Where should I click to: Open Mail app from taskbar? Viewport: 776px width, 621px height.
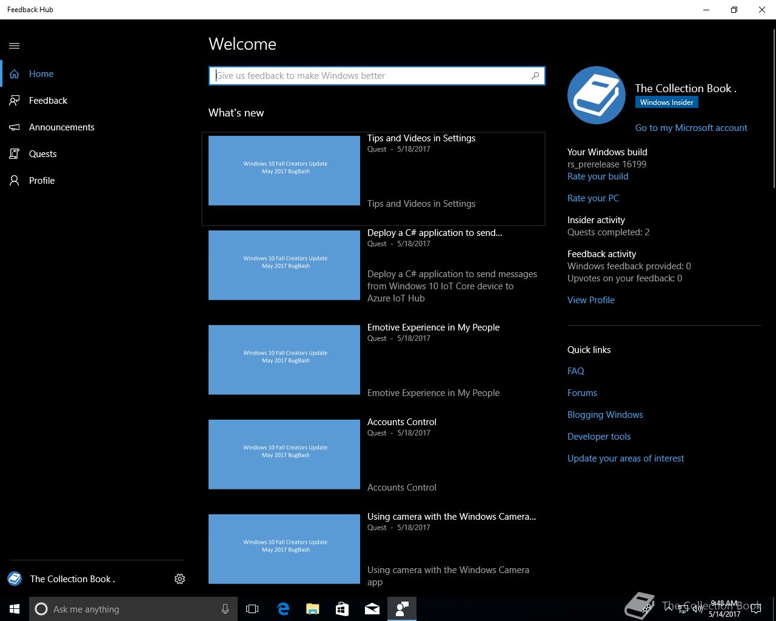click(x=372, y=609)
